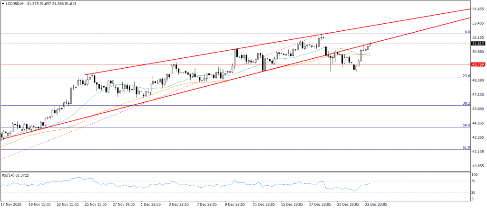Image resolution: width=487 pixels, height=208 pixels.
Task: Click the 54.655 price scale value
Action: [477, 9]
